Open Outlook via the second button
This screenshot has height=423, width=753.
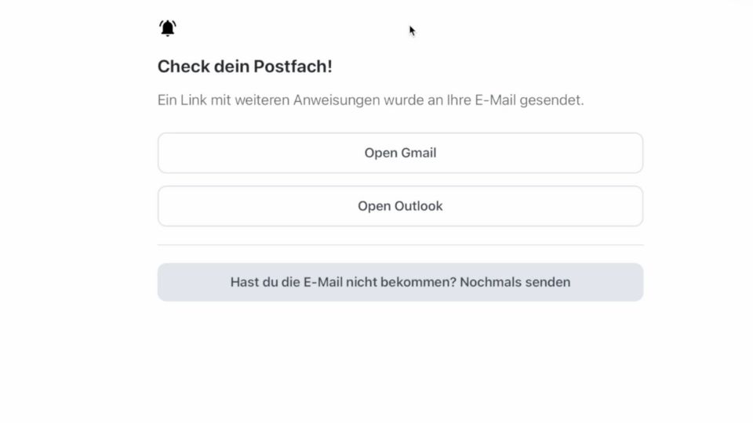tap(400, 206)
